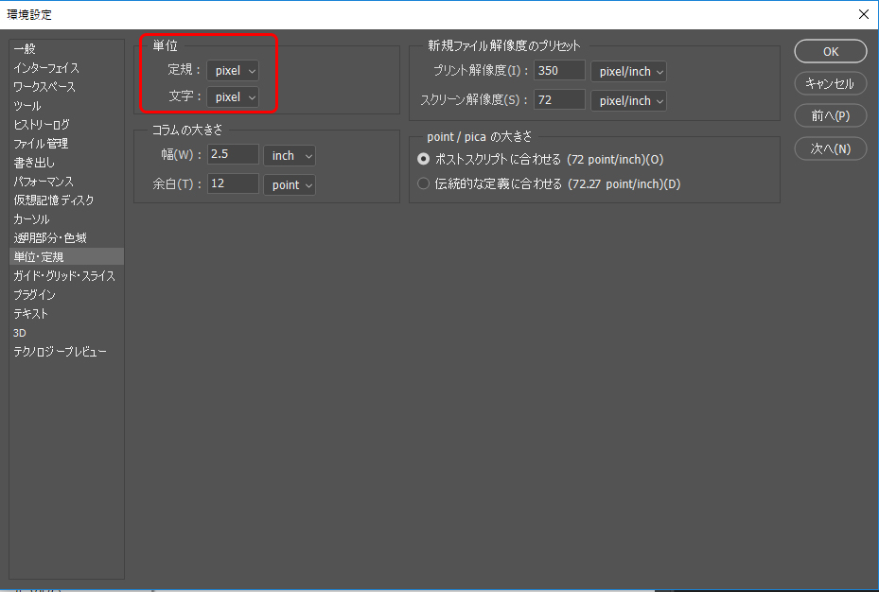This screenshot has height=592, width=879.
Task: Select 単位・定規 in the category list
Action: [x=66, y=256]
